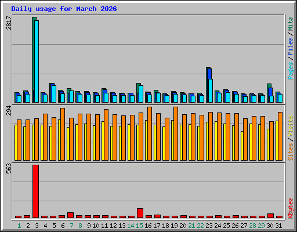Click the 294 axis value label
Image resolution: width=297 pixels, height=232 pixels.
coord(9,111)
